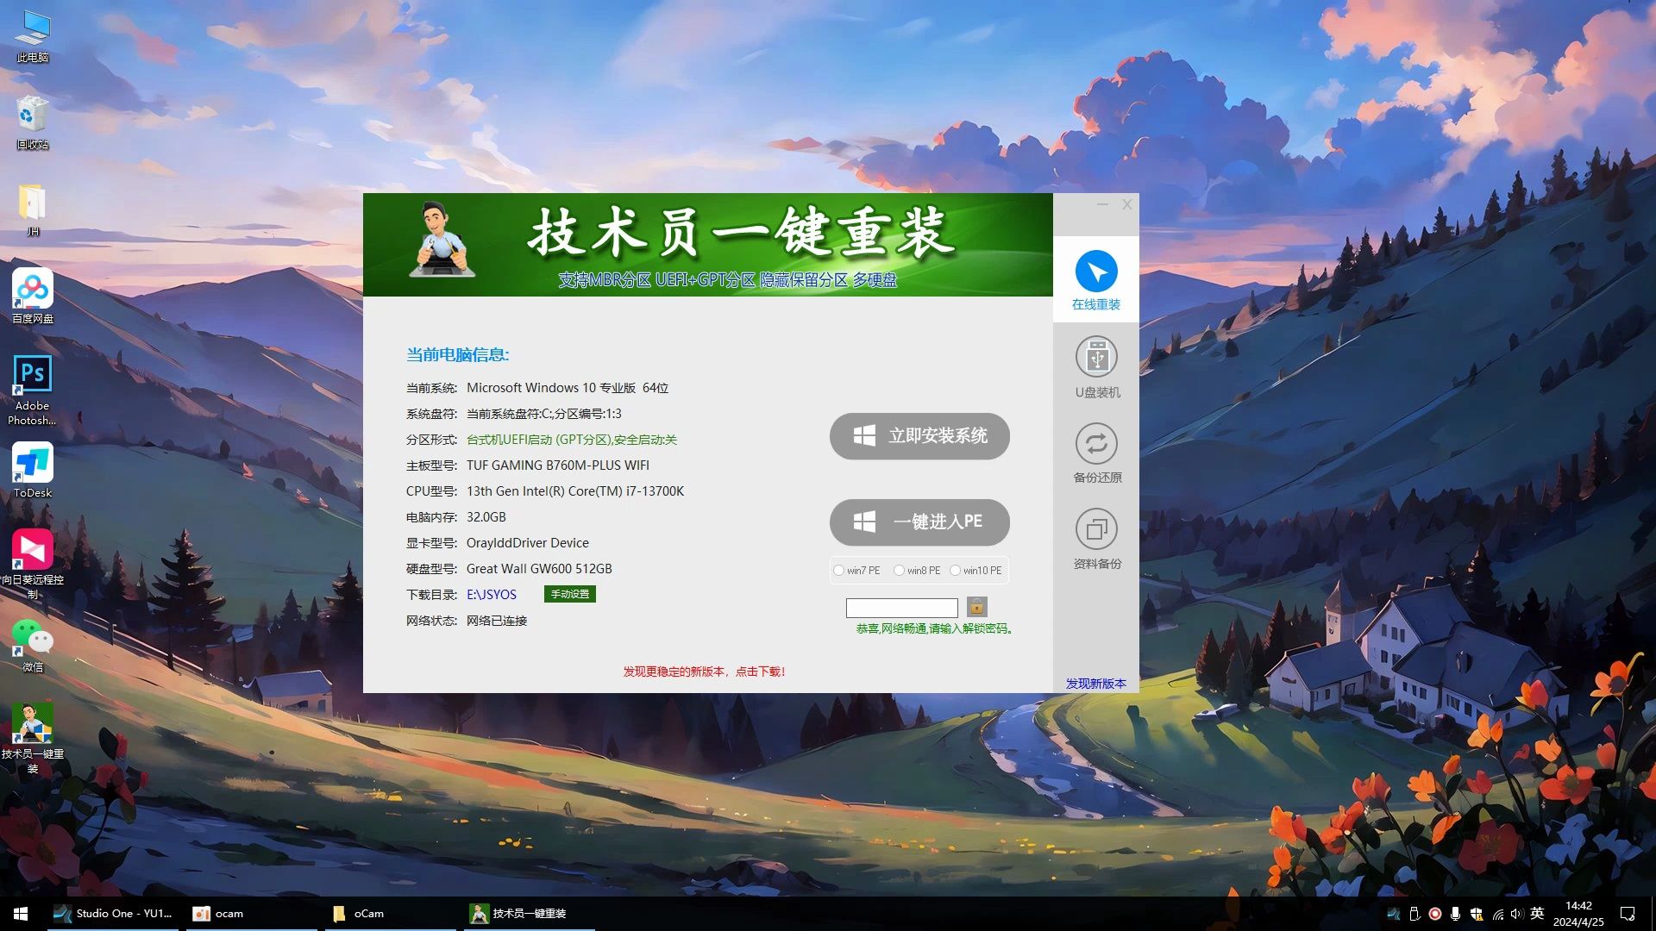
Task: Click the 发现新版本 text link
Action: pyautogui.click(x=1095, y=684)
